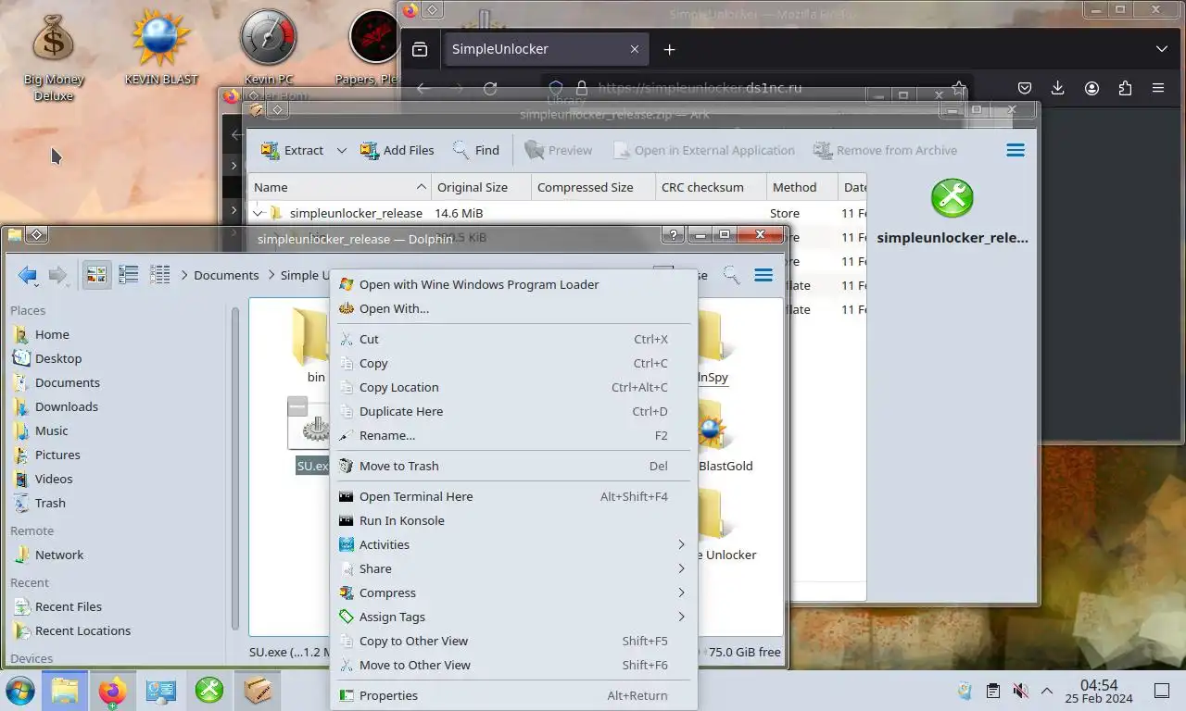
Task: Collapse simpleunlocker_release folder in Ark
Action: click(259, 213)
